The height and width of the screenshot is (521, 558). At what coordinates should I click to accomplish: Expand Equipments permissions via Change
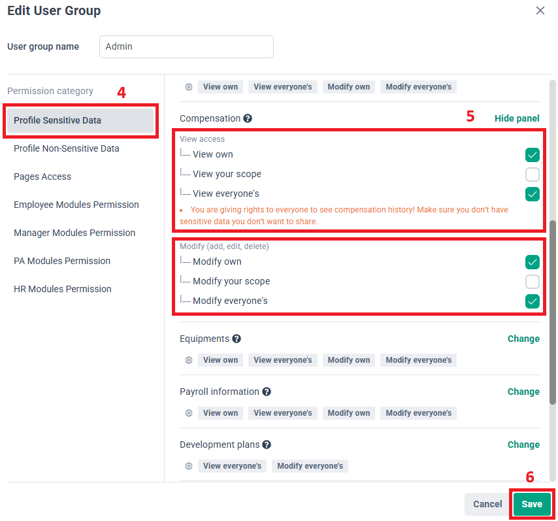pyautogui.click(x=523, y=339)
